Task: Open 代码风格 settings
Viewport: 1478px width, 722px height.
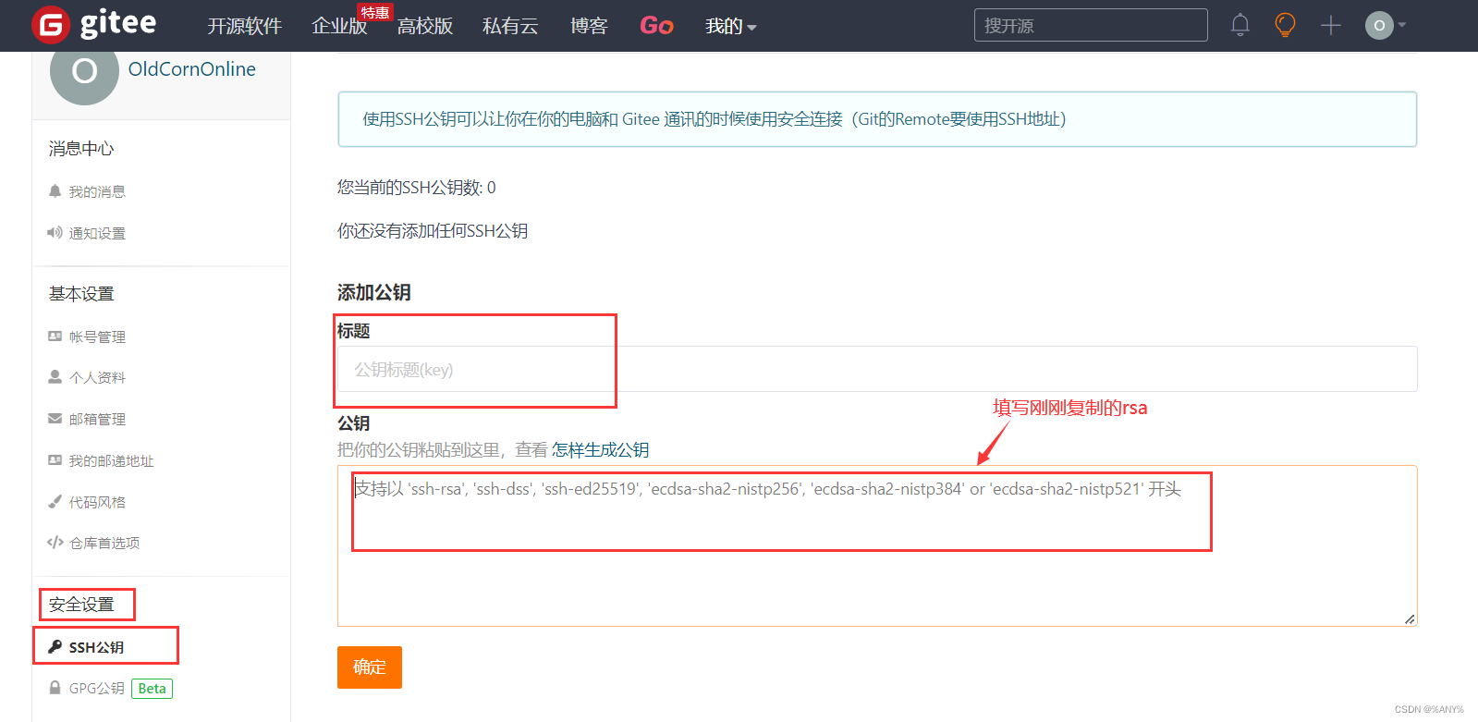Action: [x=97, y=502]
